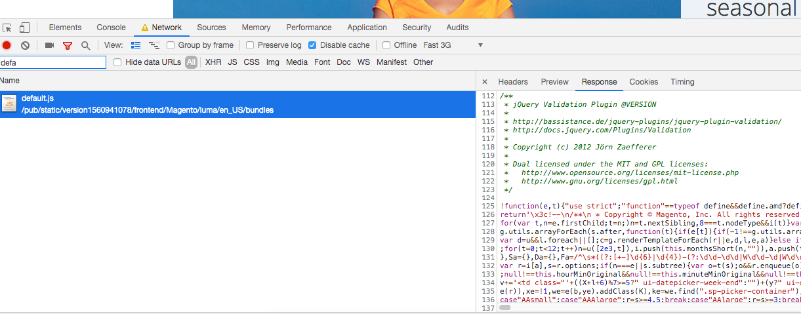Click the capture screenshots camera icon

49,45
